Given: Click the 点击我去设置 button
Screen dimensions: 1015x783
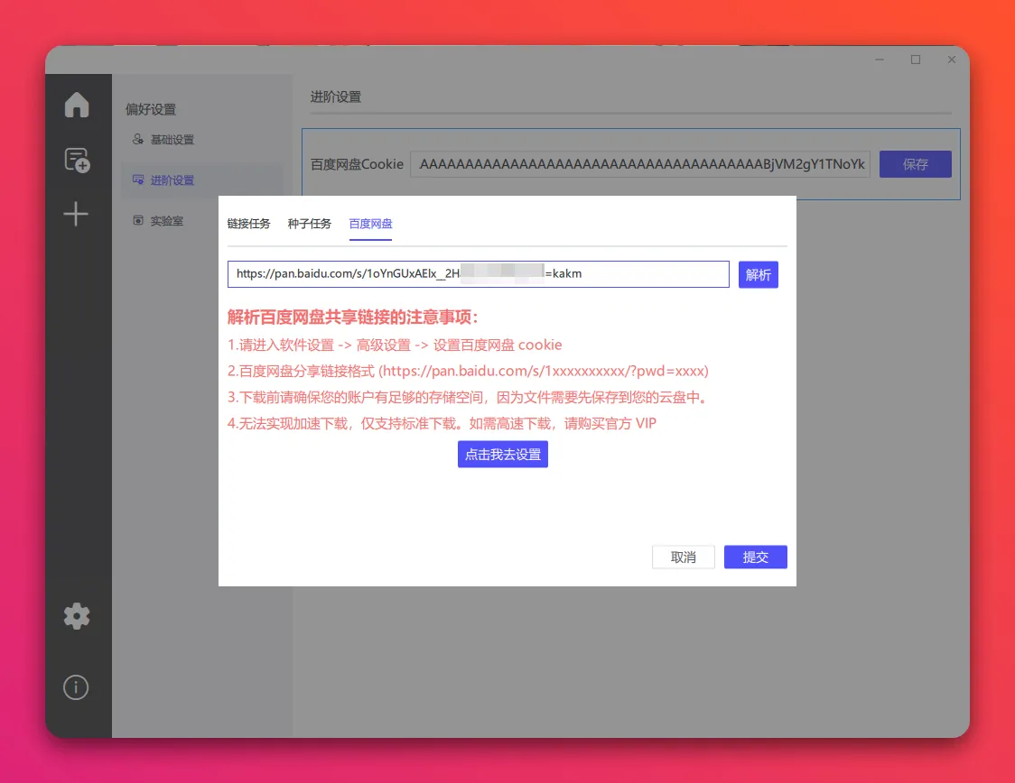Looking at the screenshot, I should 503,455.
